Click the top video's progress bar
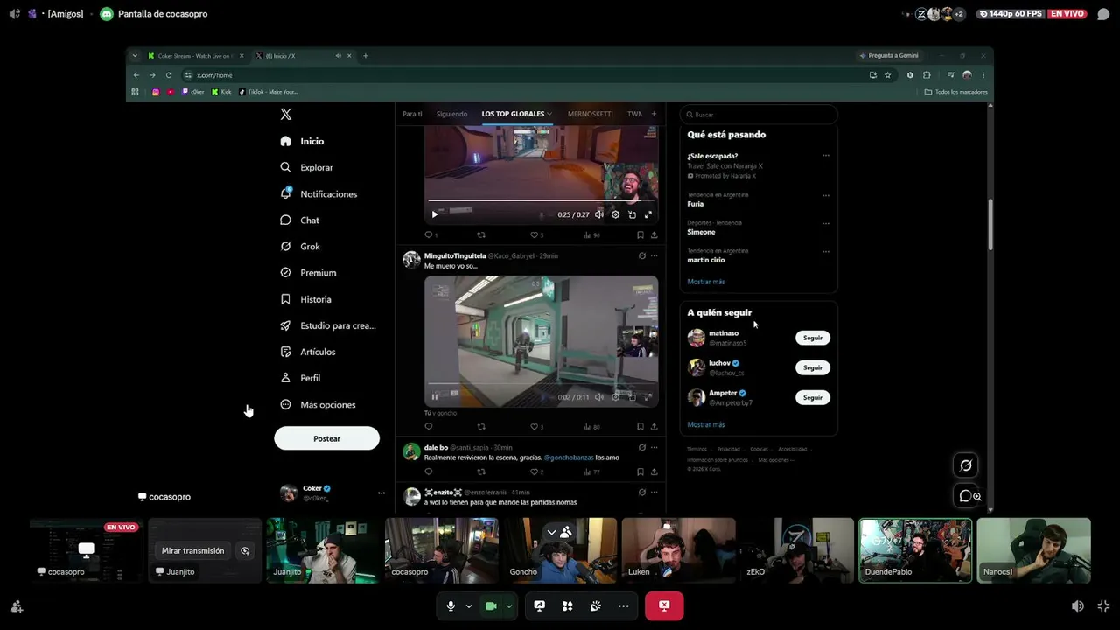 tap(541, 202)
